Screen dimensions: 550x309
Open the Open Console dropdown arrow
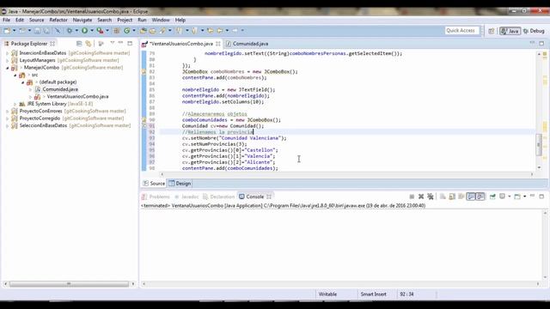tap(524, 197)
